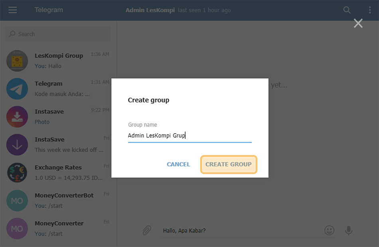Select the purple InstaSave arrow avatar
The width and height of the screenshot is (379, 247).
click(x=17, y=145)
